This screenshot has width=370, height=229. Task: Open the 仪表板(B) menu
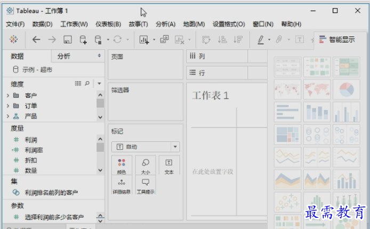click(108, 24)
